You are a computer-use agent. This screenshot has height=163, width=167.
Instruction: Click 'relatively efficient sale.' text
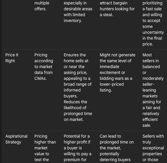point(151,119)
